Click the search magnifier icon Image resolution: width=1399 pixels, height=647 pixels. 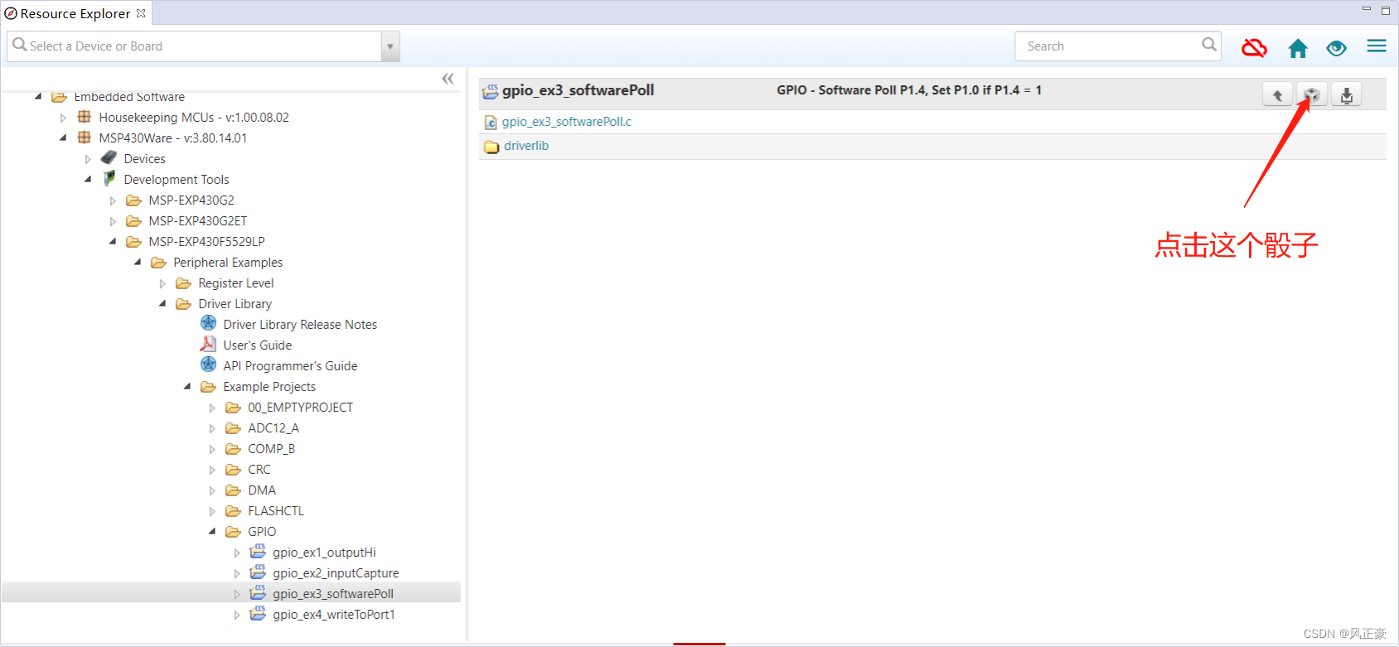click(1209, 45)
